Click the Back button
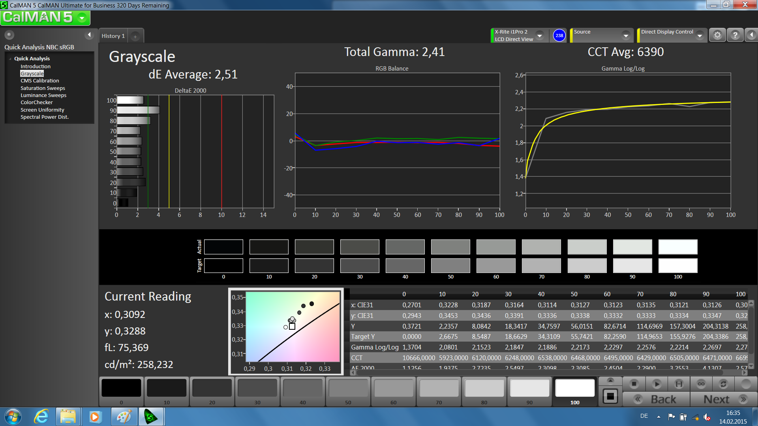 pyautogui.click(x=656, y=399)
